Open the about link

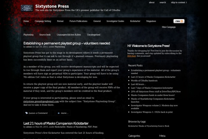coord(151,2)
